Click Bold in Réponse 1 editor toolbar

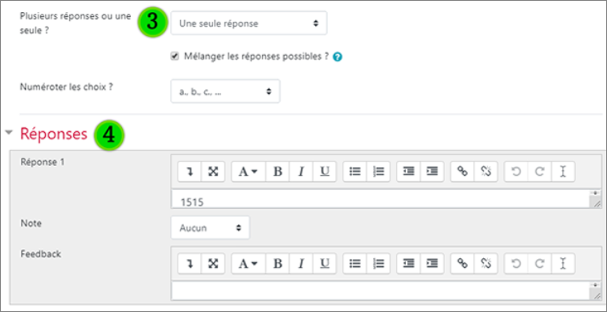277,171
